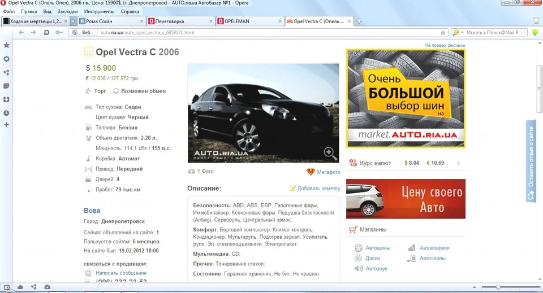Open Bookmarks star panel in sidebar

(6, 45)
